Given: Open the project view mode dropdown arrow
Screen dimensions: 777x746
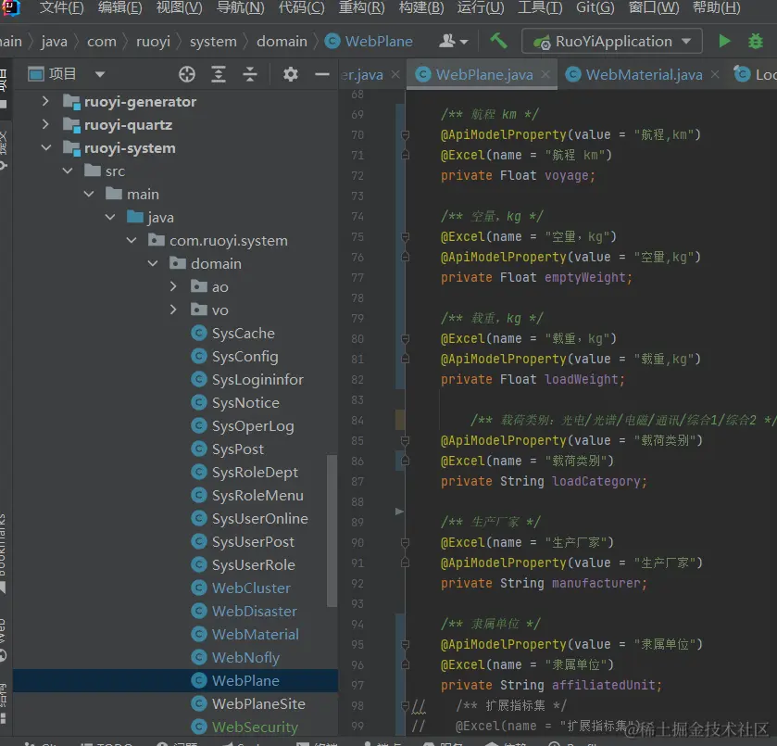Looking at the screenshot, I should 100,74.
